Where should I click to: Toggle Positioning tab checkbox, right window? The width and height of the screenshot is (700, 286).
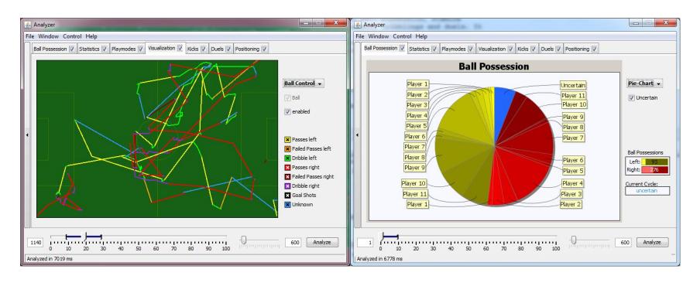[594, 49]
